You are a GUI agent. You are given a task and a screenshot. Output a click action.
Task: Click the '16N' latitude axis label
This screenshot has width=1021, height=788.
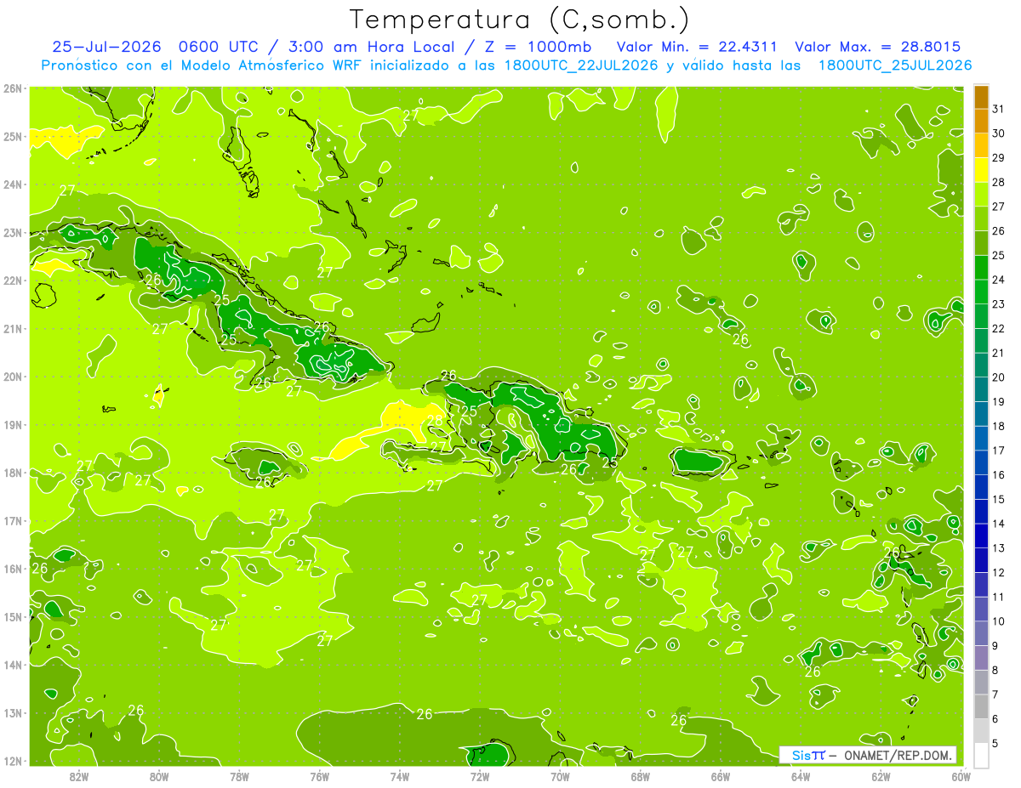coord(13,569)
